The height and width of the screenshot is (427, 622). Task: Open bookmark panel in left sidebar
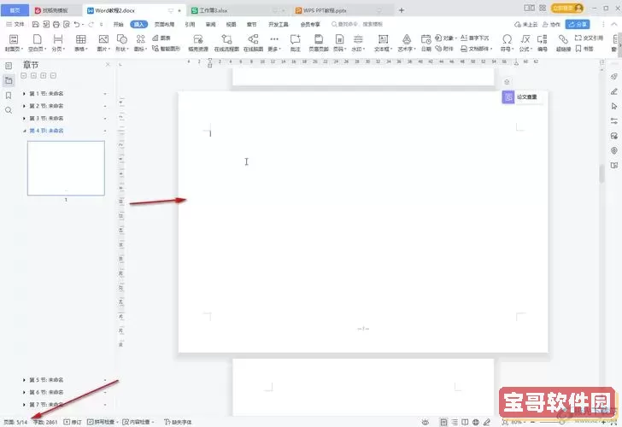coord(9,95)
